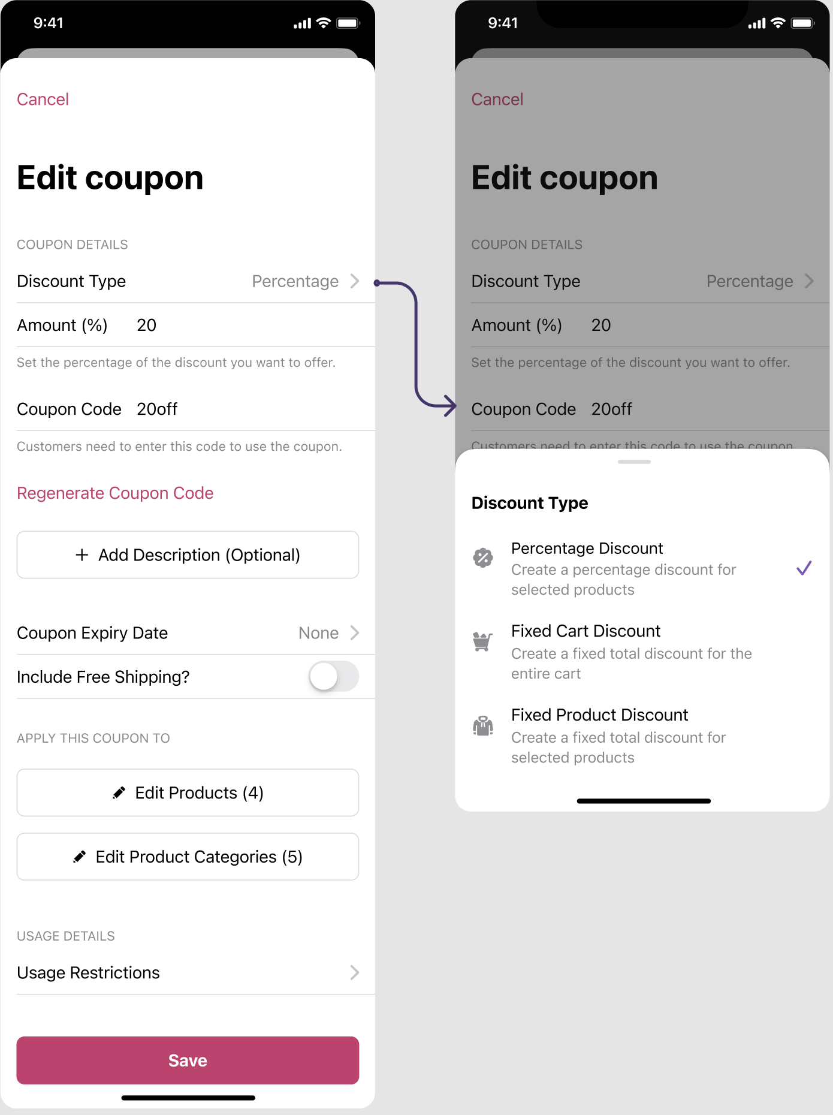Image resolution: width=833 pixels, height=1115 pixels.
Task: Tap the Wi-Fi icon in the status bar
Action: (x=322, y=22)
